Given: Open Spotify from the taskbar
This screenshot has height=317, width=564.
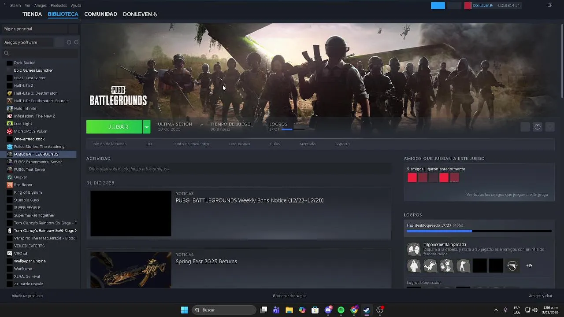Looking at the screenshot, I should tap(341, 310).
